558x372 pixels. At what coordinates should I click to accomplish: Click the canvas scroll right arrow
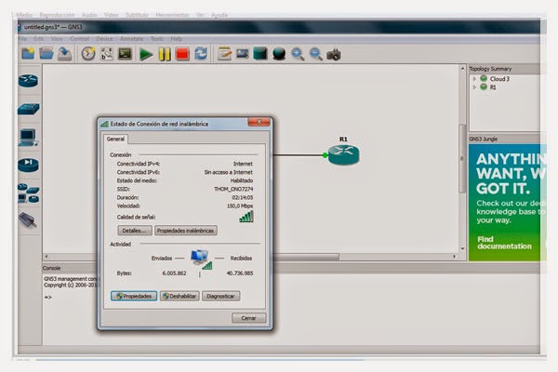click(x=455, y=257)
